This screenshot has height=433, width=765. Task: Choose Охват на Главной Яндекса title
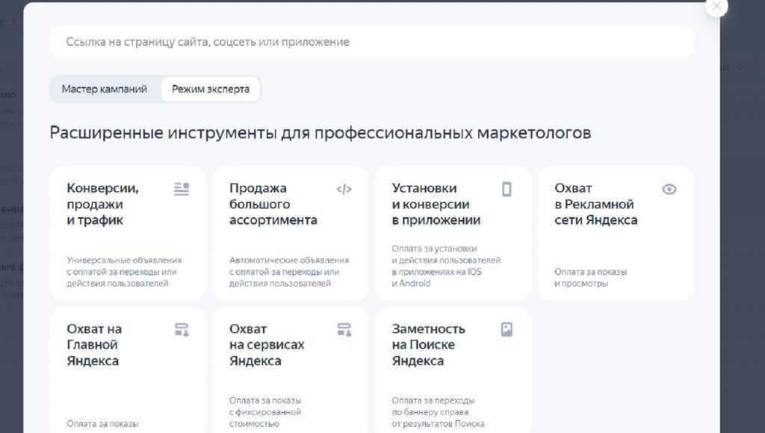(x=94, y=345)
